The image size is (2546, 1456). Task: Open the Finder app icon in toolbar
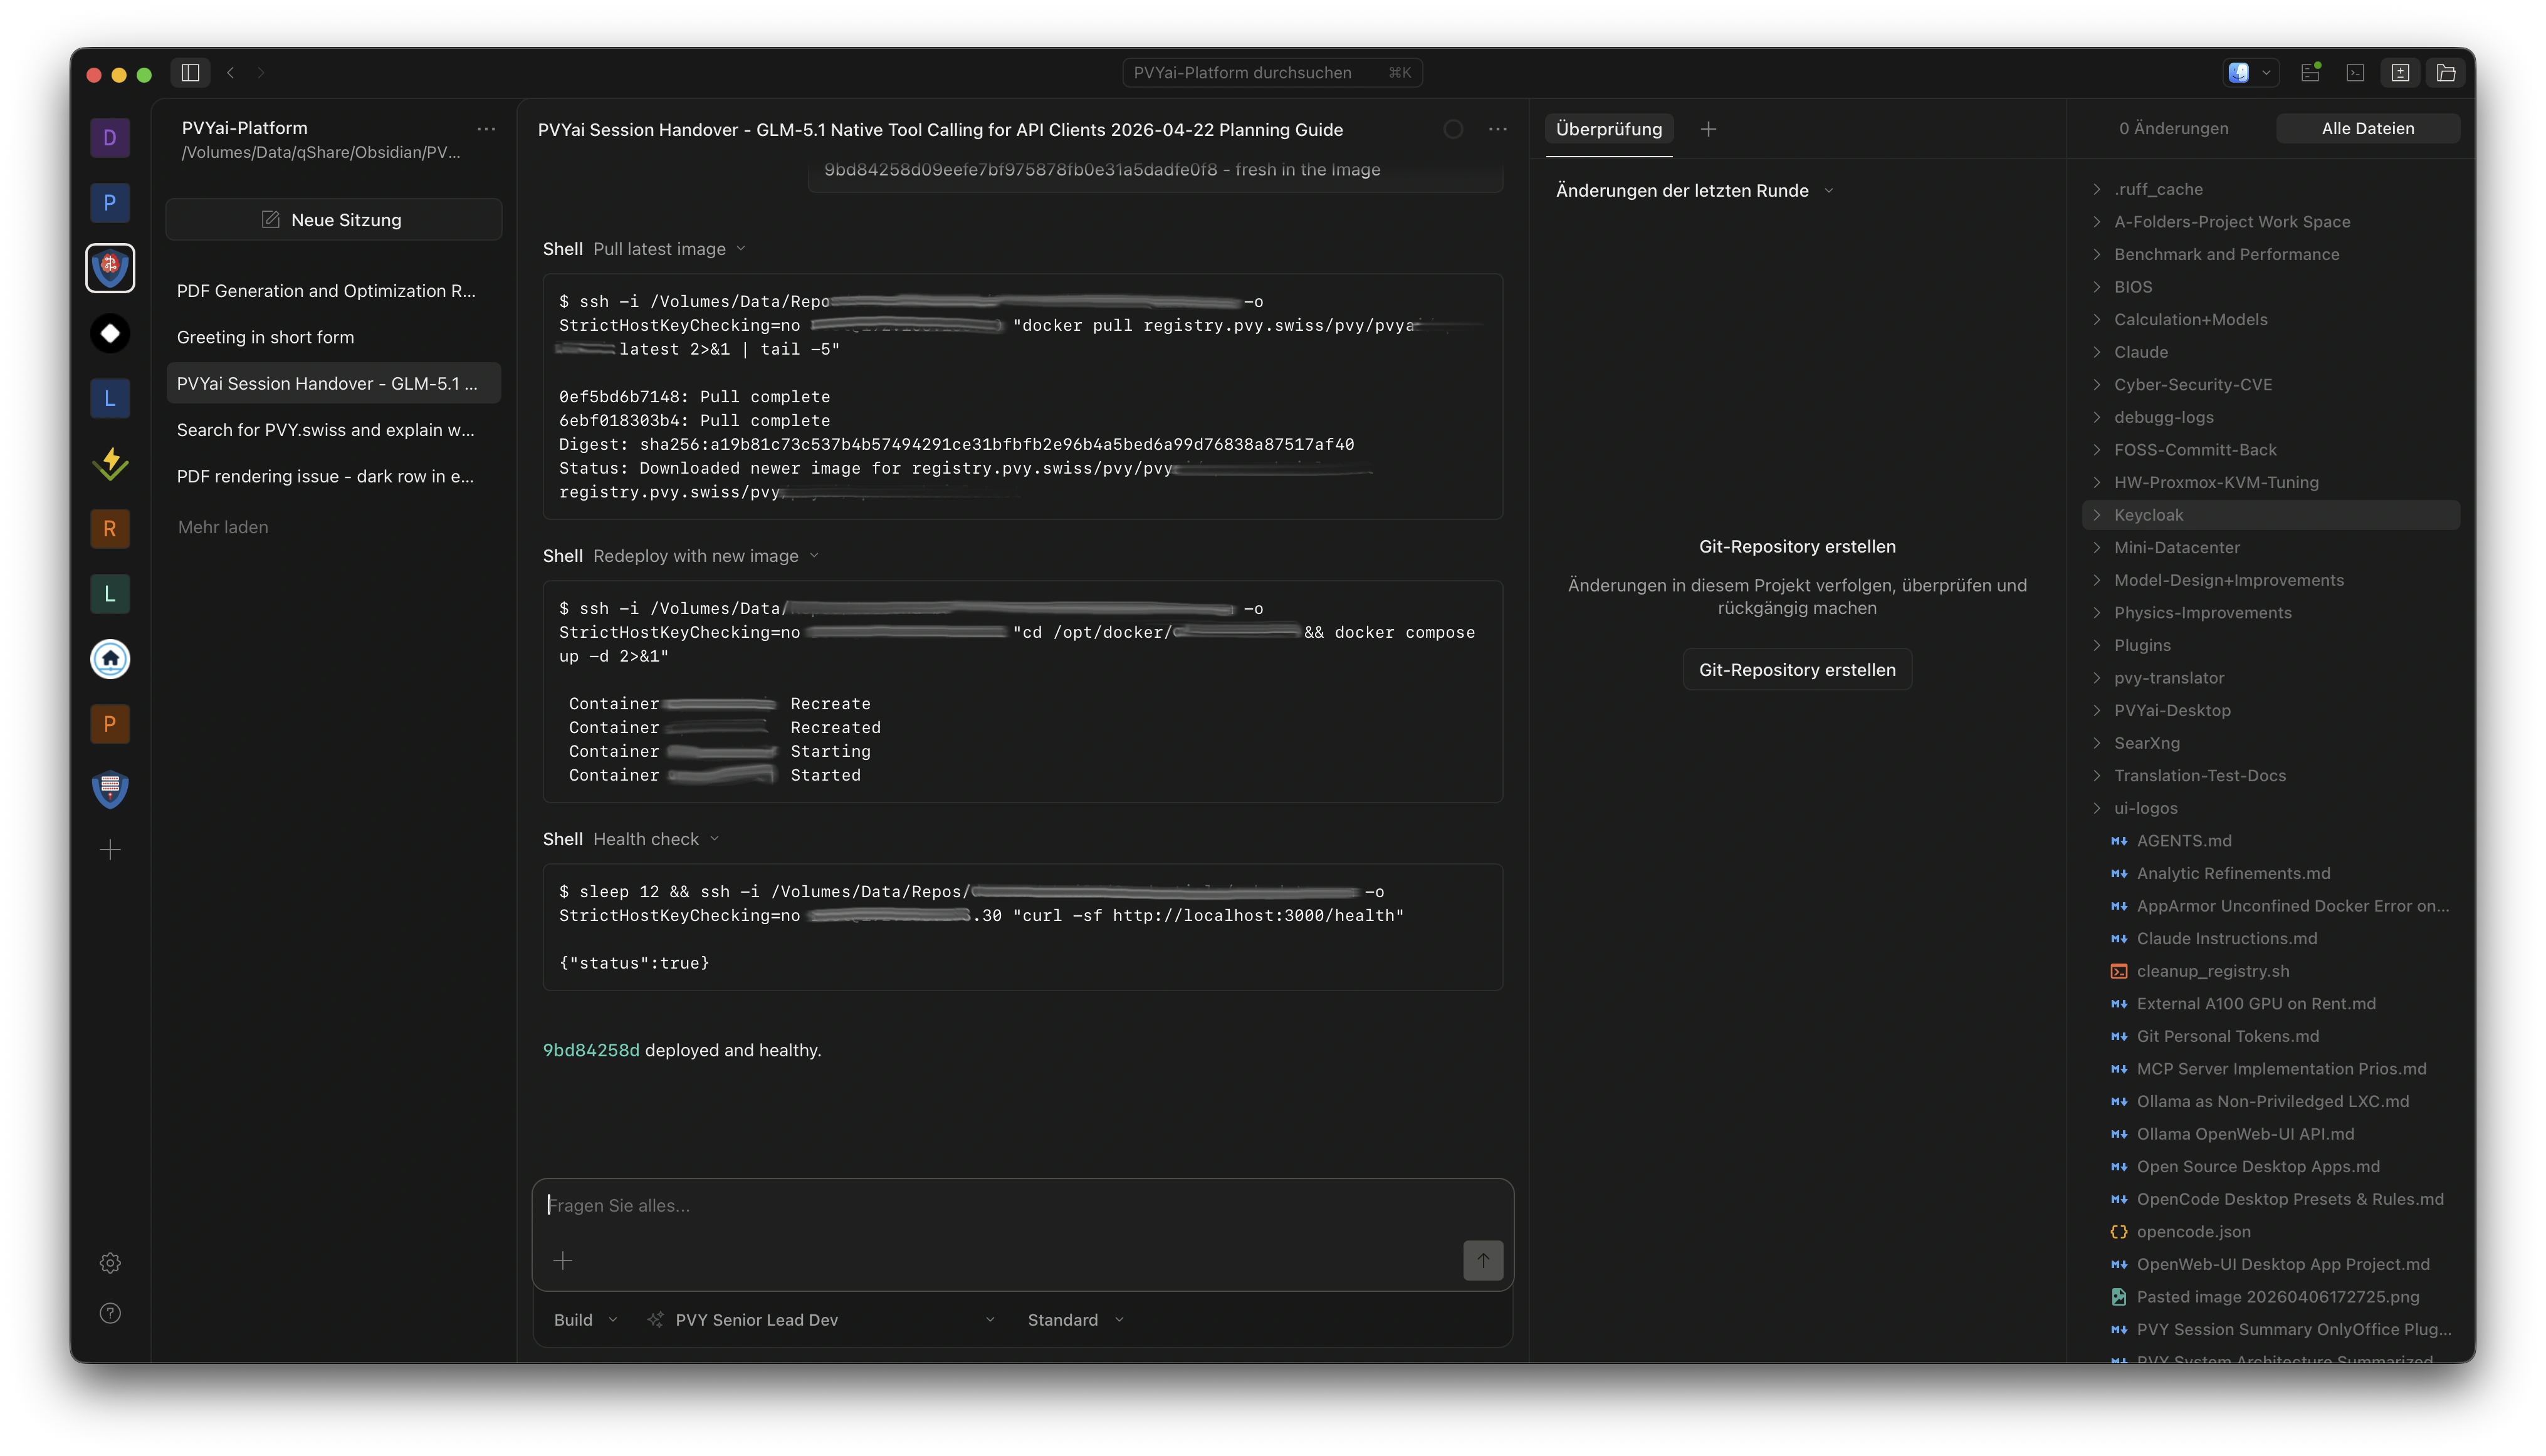click(x=2239, y=72)
